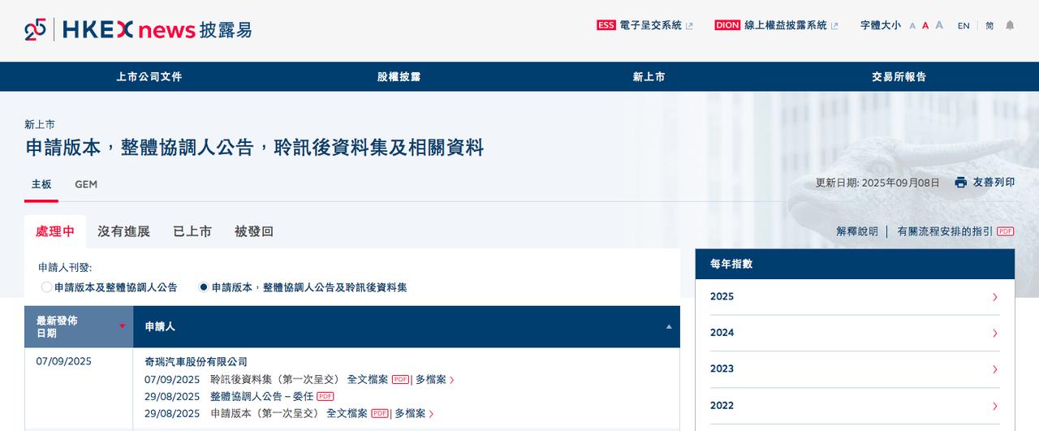Sort by 最新發佈日期 column header
1039x431 pixels.
click(79, 327)
